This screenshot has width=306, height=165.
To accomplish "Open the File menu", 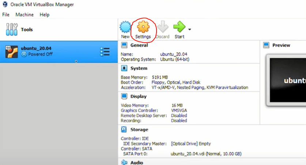I will (6, 15).
